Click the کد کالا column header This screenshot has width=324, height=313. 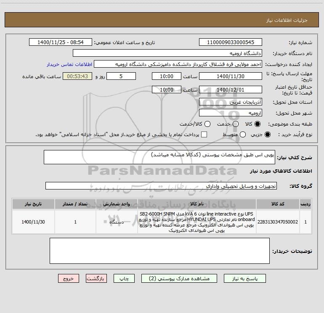[278, 204]
